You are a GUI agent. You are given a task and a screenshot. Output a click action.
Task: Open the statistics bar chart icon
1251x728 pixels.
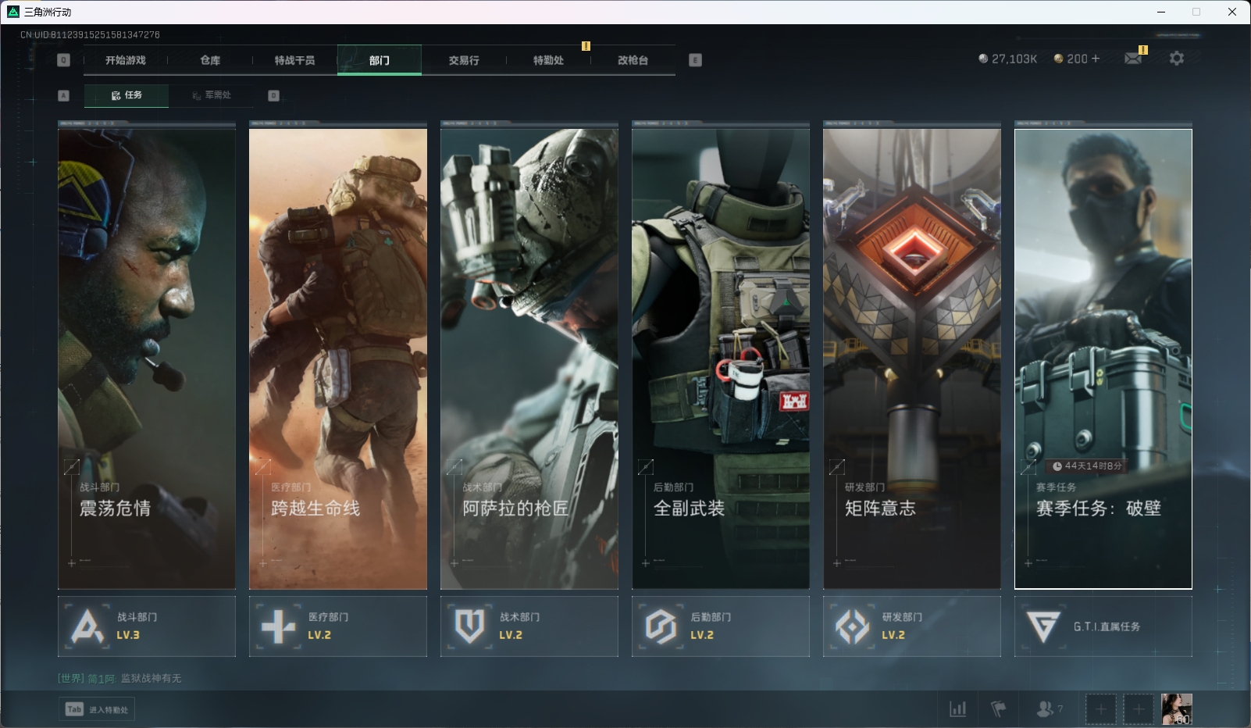coord(957,708)
